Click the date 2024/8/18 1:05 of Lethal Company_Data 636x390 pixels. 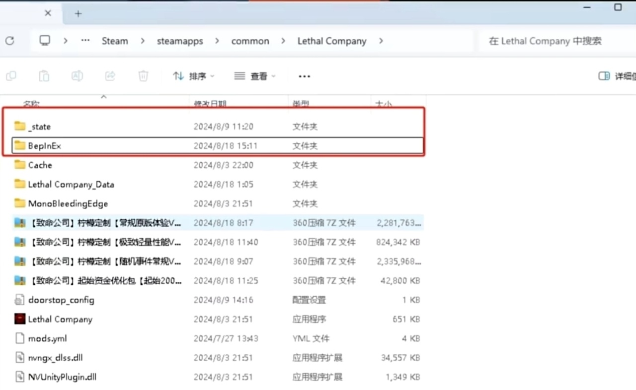pos(224,185)
